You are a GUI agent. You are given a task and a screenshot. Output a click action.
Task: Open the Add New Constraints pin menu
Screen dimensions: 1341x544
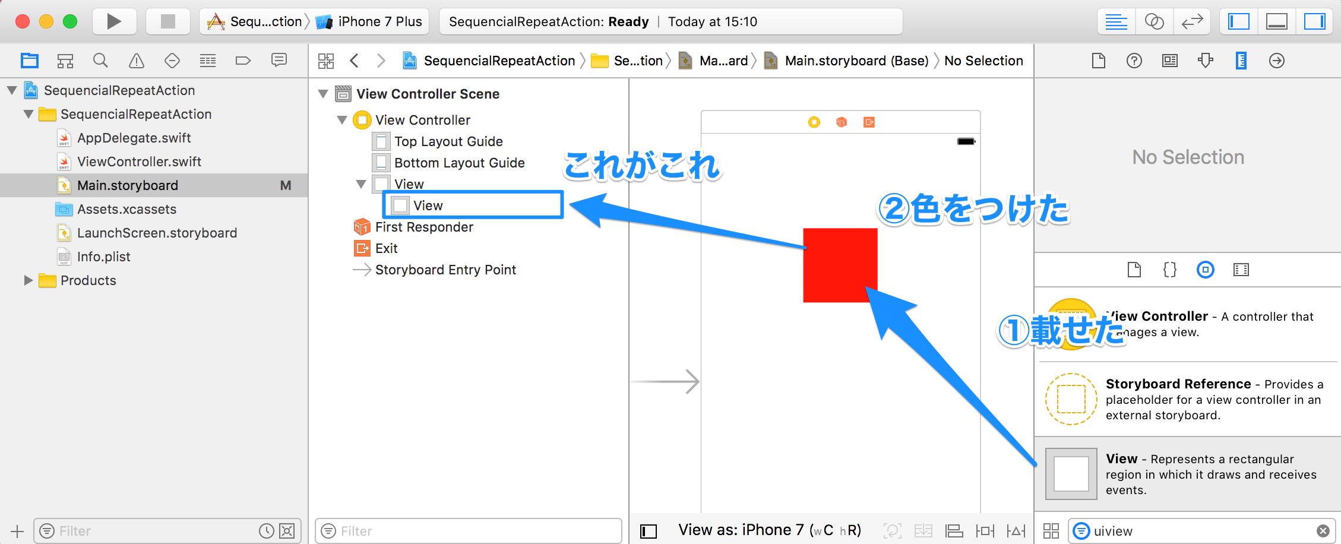(985, 531)
